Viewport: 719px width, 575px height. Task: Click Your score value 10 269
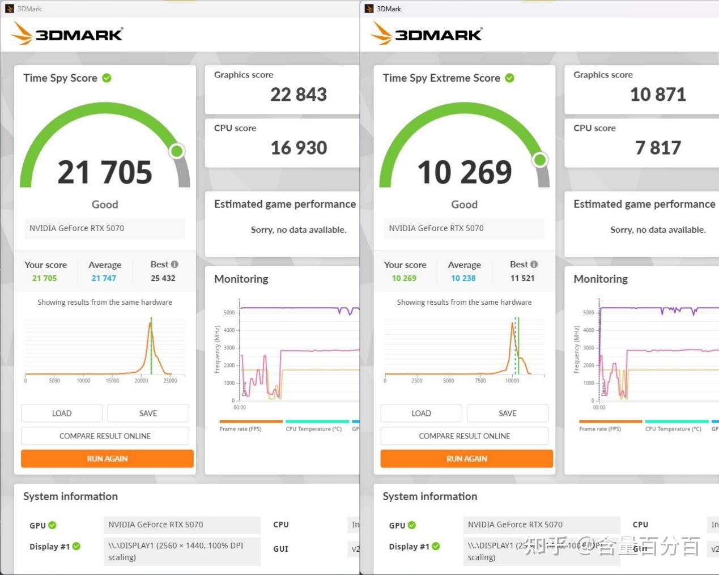(x=404, y=278)
